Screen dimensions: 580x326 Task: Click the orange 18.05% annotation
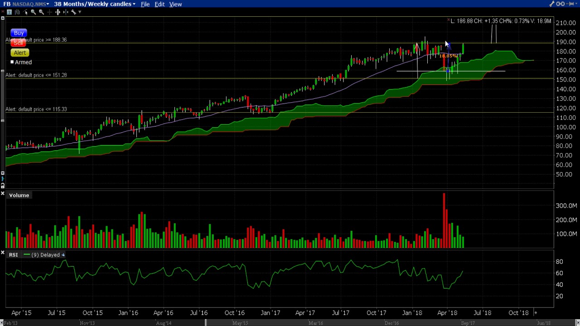tap(449, 56)
